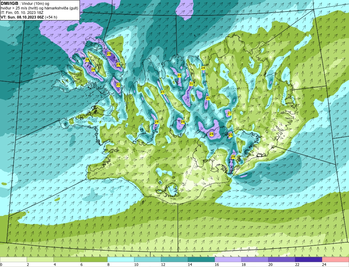349x267 pixels.
Task: Select the pink above-24 legend swatch
Action: point(335,260)
